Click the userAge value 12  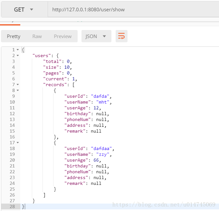coord(96,108)
